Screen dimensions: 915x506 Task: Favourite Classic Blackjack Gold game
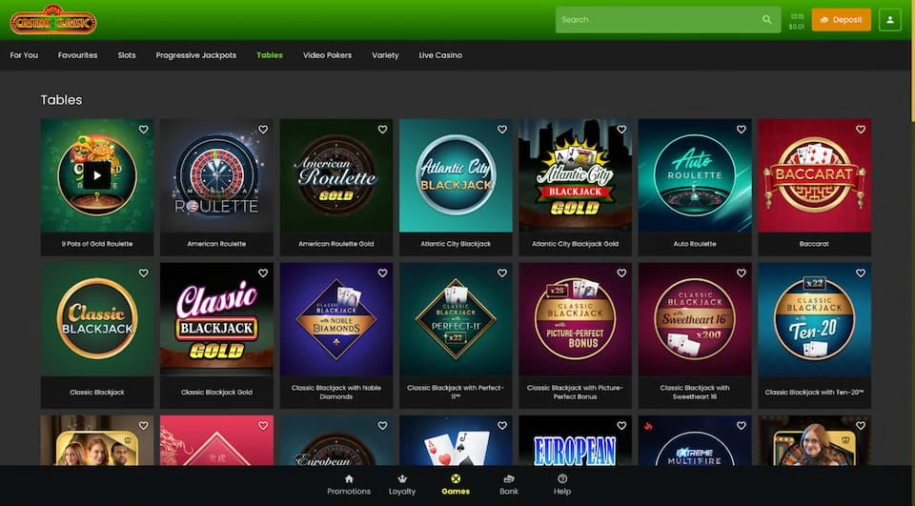tap(263, 273)
